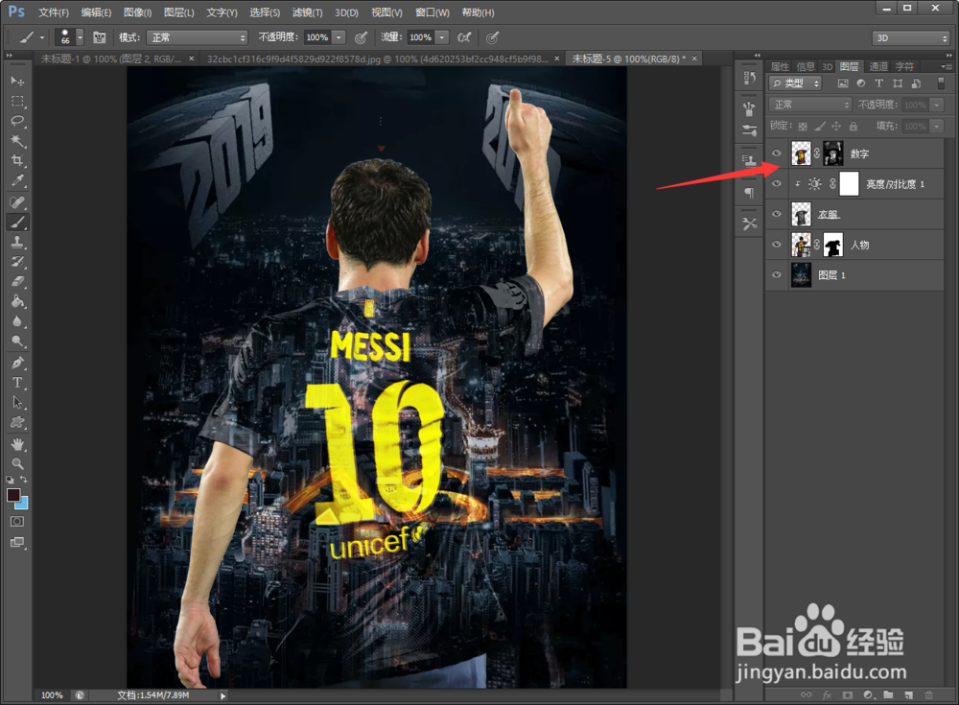The width and height of the screenshot is (959, 705).
Task: Switch to the 通道 panel tab
Action: coord(878,67)
